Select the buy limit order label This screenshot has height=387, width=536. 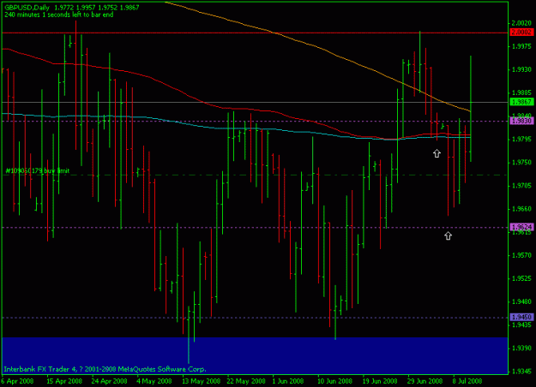point(38,170)
